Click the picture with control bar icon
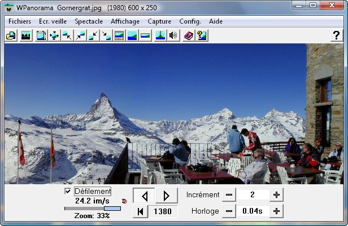 point(119,36)
